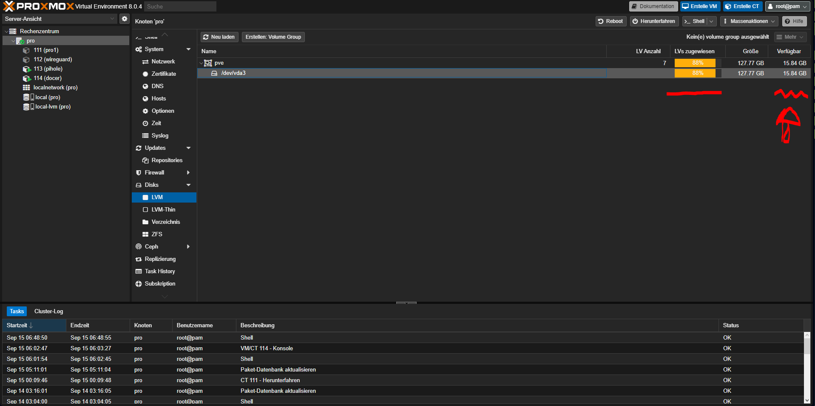This screenshot has width=815, height=406.
Task: Click the ZFS grid icon
Action: click(145, 234)
